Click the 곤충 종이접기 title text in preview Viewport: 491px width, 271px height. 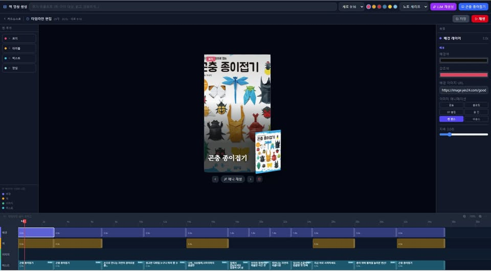coord(228,158)
